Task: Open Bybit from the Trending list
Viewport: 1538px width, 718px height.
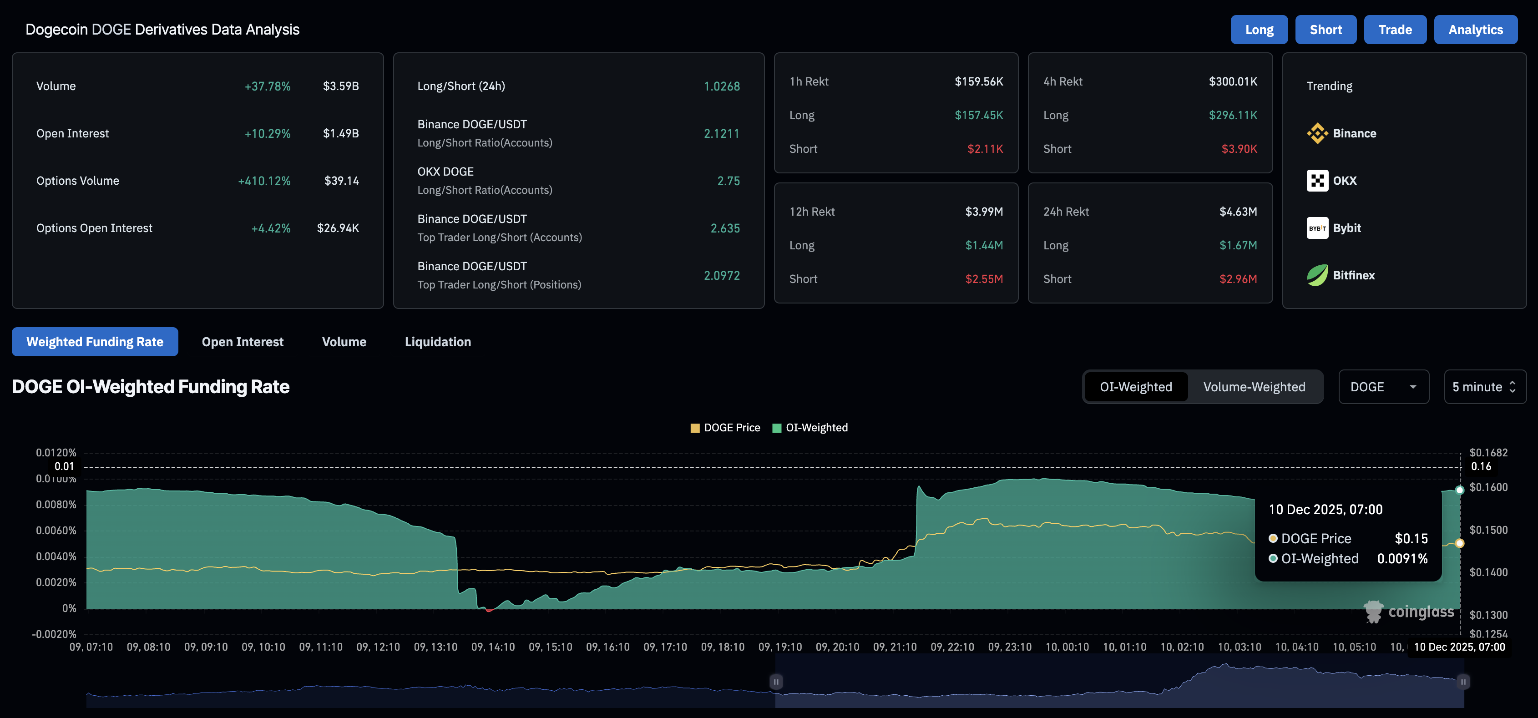Action: [1317, 228]
